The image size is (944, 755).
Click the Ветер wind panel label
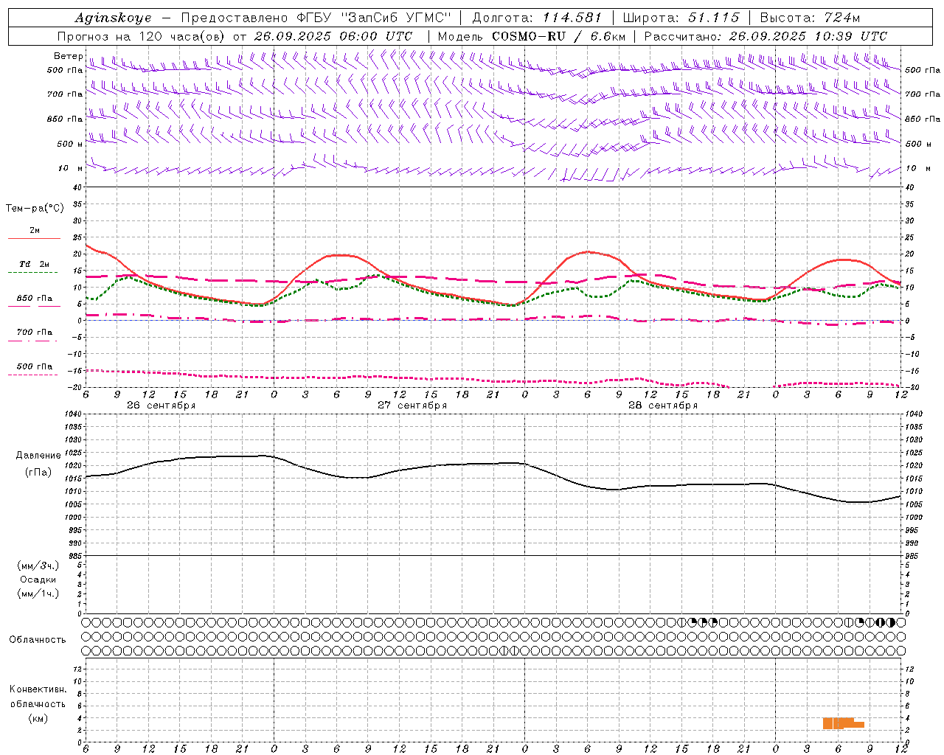68,56
